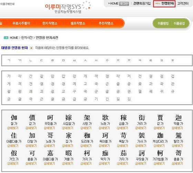Pick the 김 syllable from the list
Screen dimensions: 193x173
129,99
